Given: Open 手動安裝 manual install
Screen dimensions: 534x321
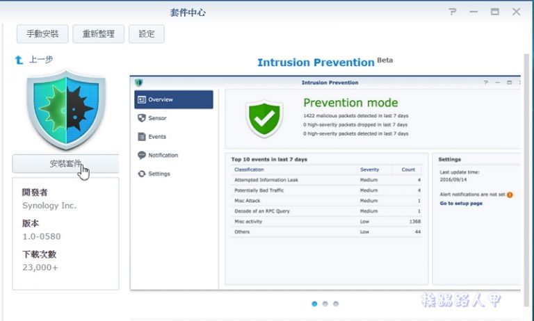Looking at the screenshot, I should point(42,34).
